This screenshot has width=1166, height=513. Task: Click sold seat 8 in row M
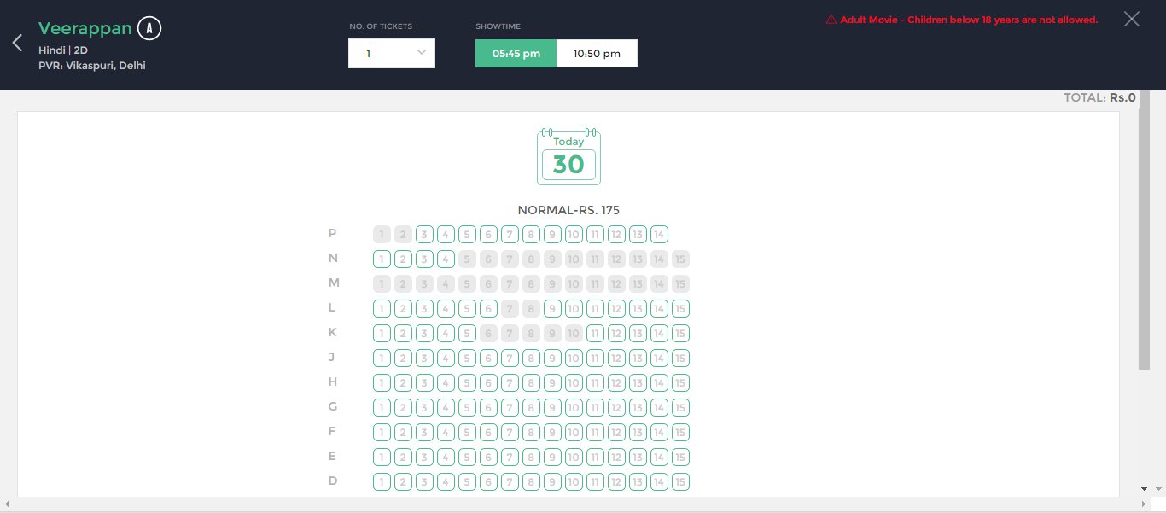(531, 283)
